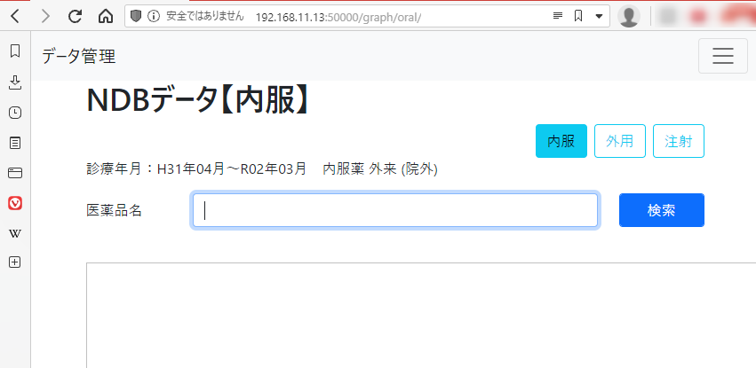Image resolution: width=756 pixels, height=368 pixels.
Task: Go back to previous page
Action: [15, 16]
